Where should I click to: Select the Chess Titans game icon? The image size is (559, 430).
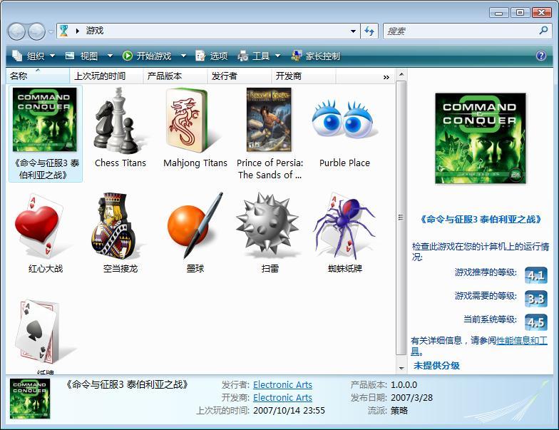coord(120,121)
